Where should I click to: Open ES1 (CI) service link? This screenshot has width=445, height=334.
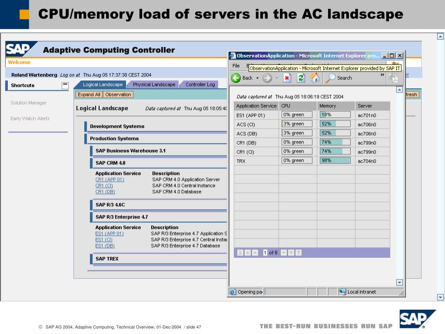tap(103, 240)
